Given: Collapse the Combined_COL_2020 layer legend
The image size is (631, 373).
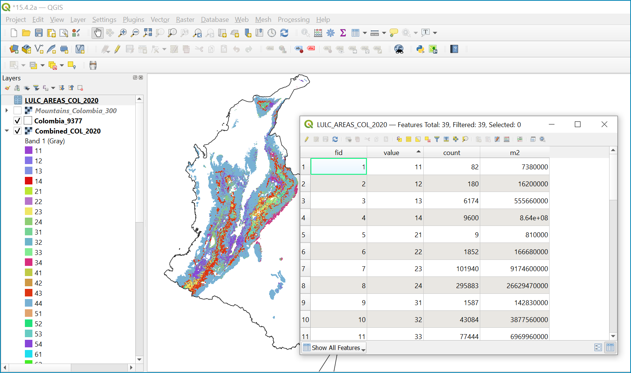Looking at the screenshot, I should [x=6, y=131].
